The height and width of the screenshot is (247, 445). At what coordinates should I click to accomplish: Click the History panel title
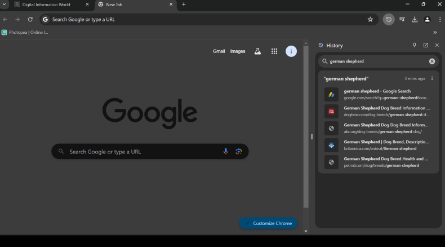pyautogui.click(x=335, y=46)
